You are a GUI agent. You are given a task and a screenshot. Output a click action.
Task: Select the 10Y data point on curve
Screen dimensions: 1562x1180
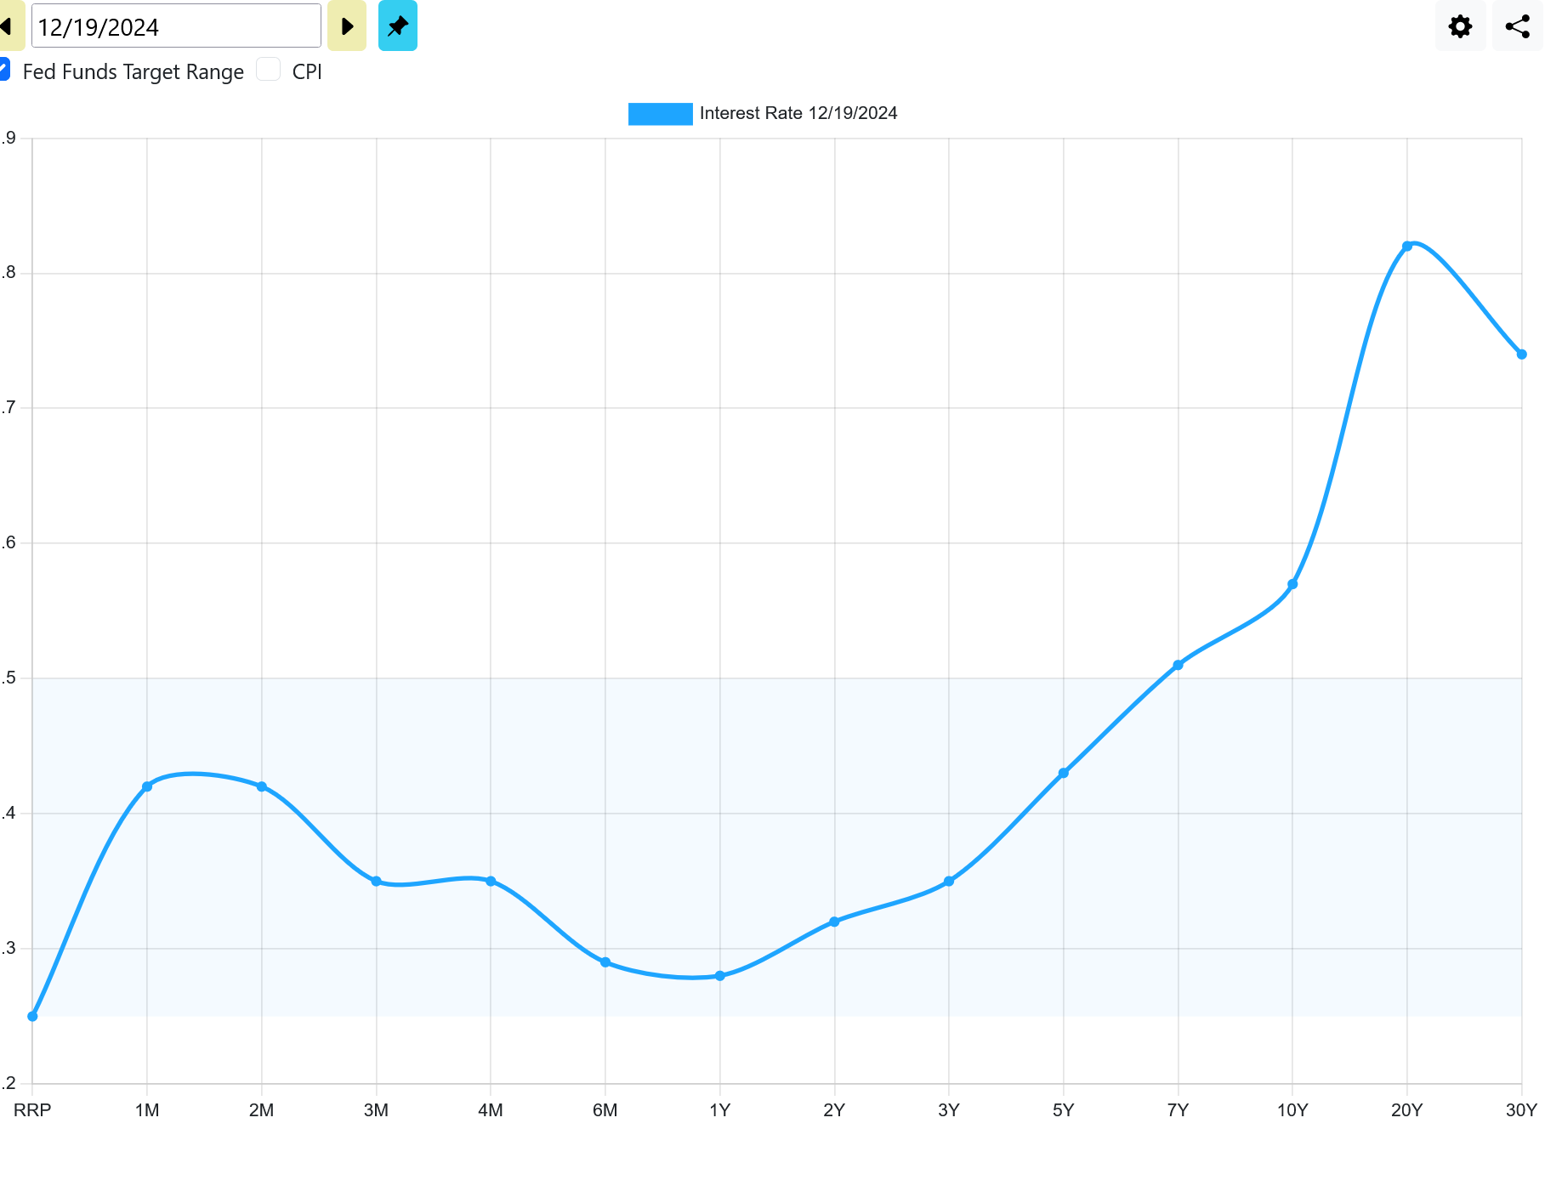(1292, 584)
